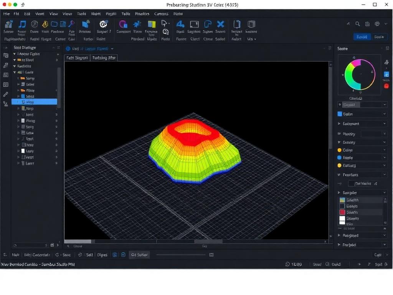
Task: Select the blue wrench icon in toolbar
Action: click(72, 24)
